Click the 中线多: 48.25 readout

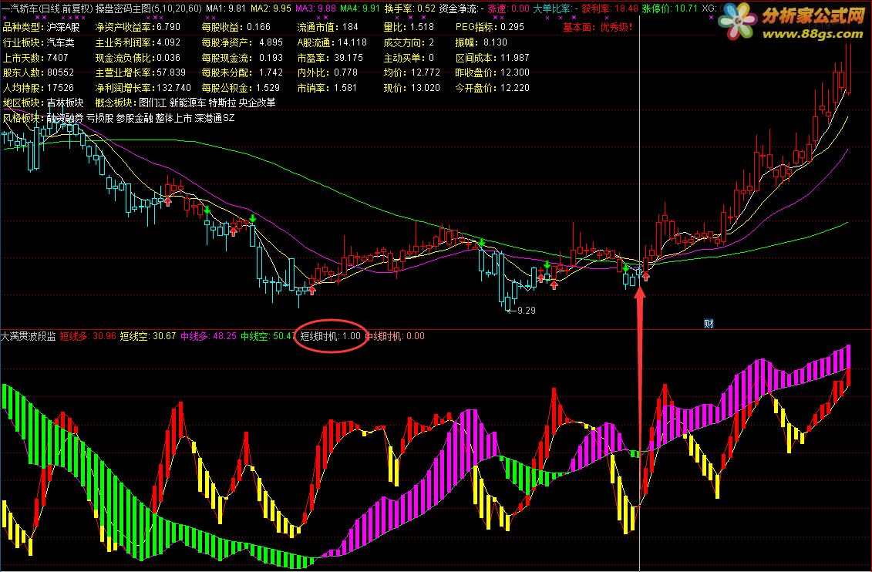click(x=208, y=336)
